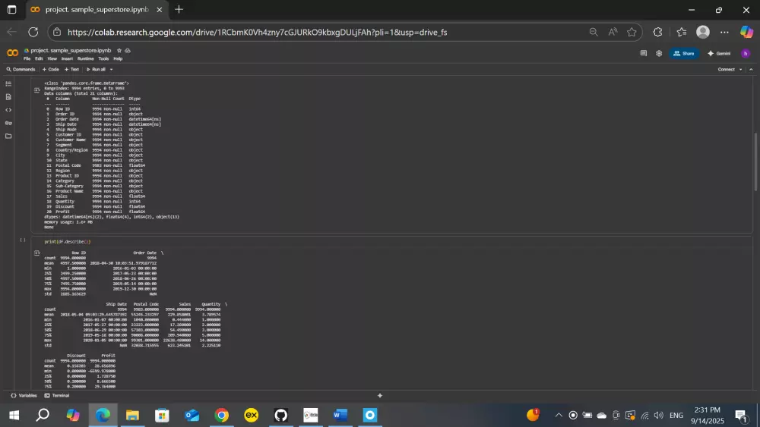Open the Favorites list icon
Screen dimensions: 760x427
point(682,32)
